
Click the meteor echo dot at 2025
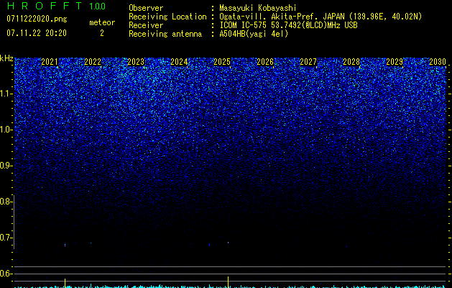pyautogui.click(x=228, y=243)
